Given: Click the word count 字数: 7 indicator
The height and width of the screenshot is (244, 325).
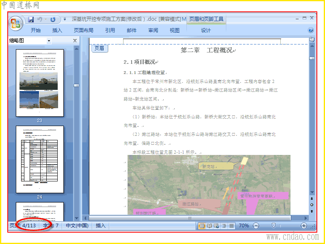Looking at the screenshot, I should pyautogui.click(x=51, y=226).
